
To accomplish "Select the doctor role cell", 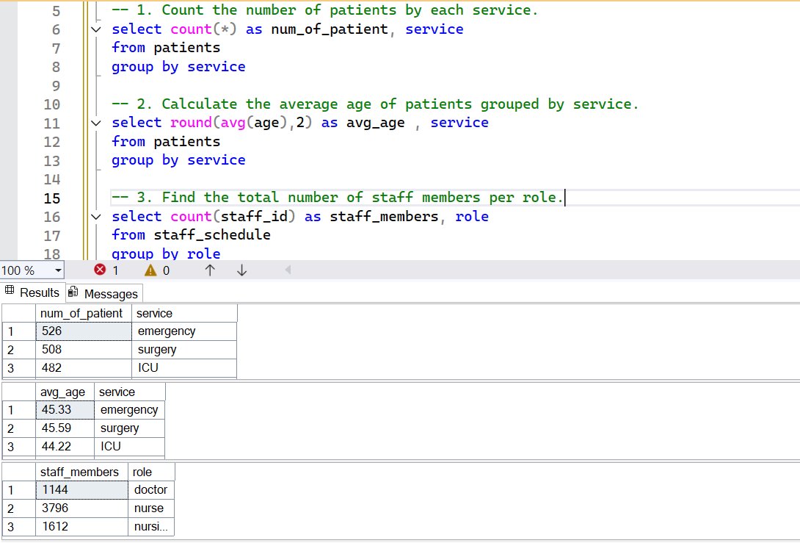I will 151,490.
